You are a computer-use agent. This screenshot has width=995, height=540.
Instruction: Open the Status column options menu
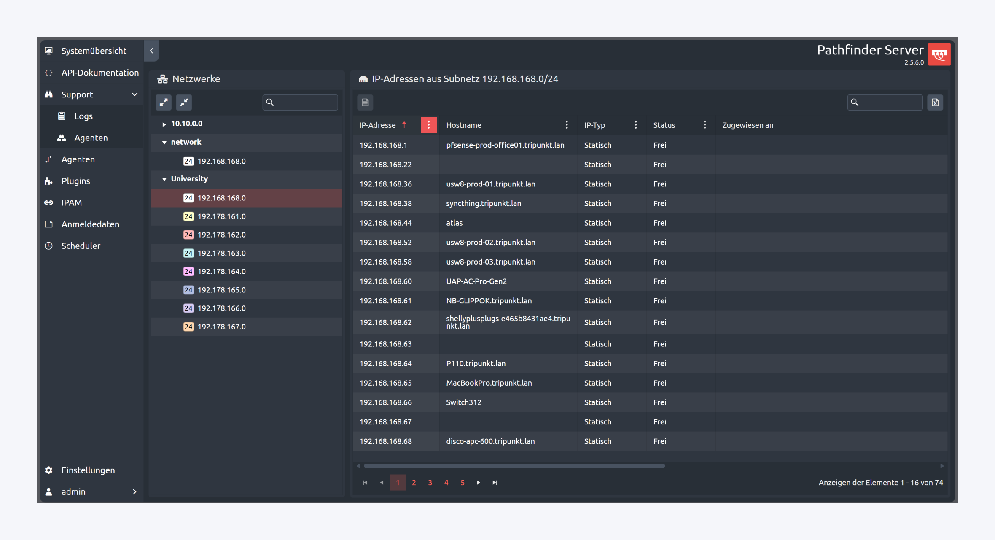pyautogui.click(x=705, y=125)
